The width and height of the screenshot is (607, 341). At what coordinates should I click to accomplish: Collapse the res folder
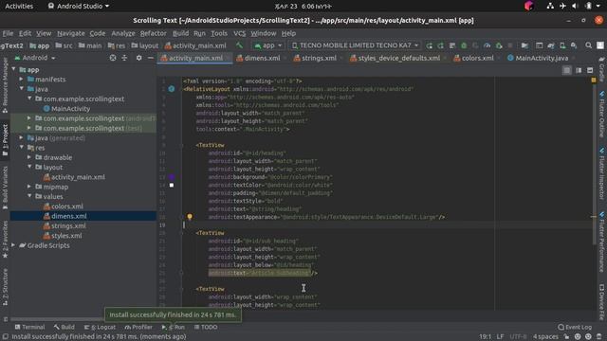[x=22, y=148]
